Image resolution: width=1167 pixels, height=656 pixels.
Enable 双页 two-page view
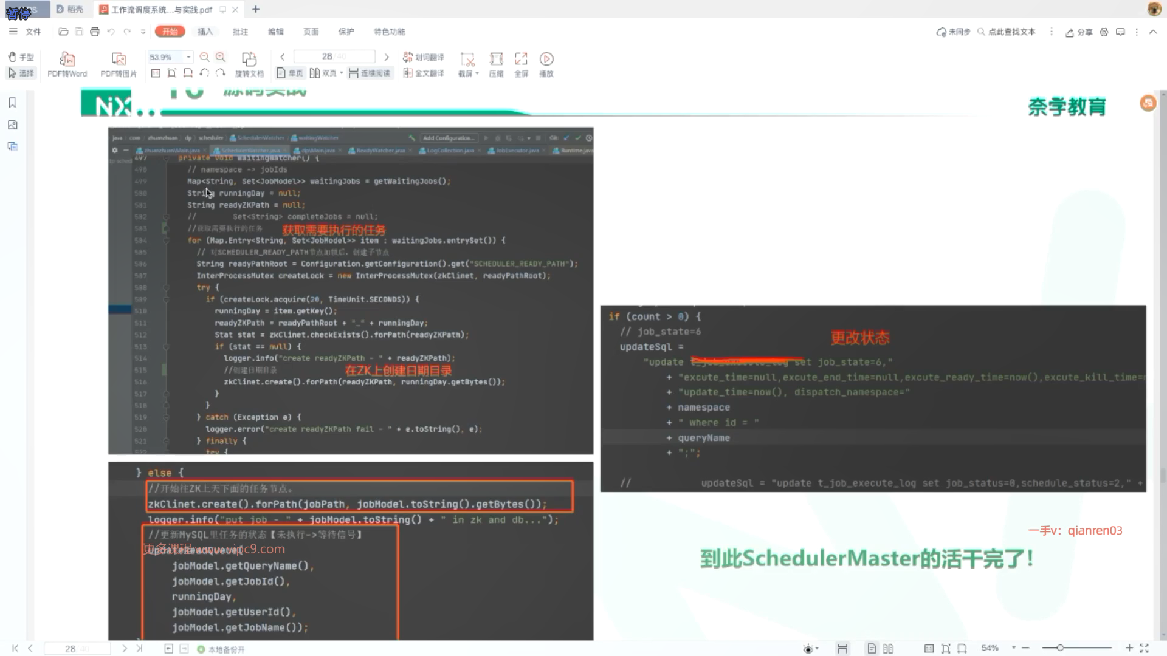click(323, 73)
